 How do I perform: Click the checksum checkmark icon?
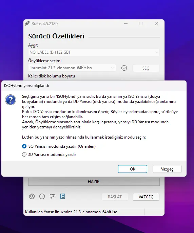tap(124, 68)
